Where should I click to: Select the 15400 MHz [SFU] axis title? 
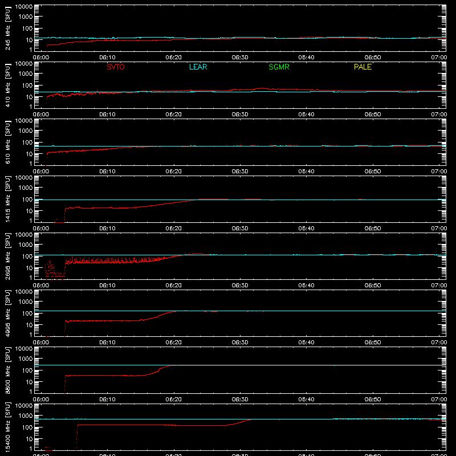tap(7, 427)
